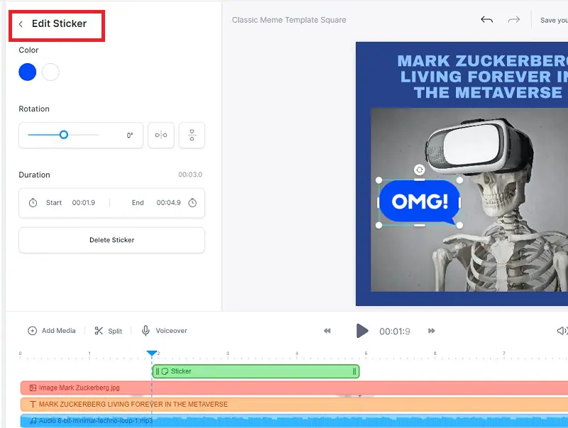Click the OMG! sticker on canvas
Viewport: 568px width, 428px height.
click(x=420, y=202)
